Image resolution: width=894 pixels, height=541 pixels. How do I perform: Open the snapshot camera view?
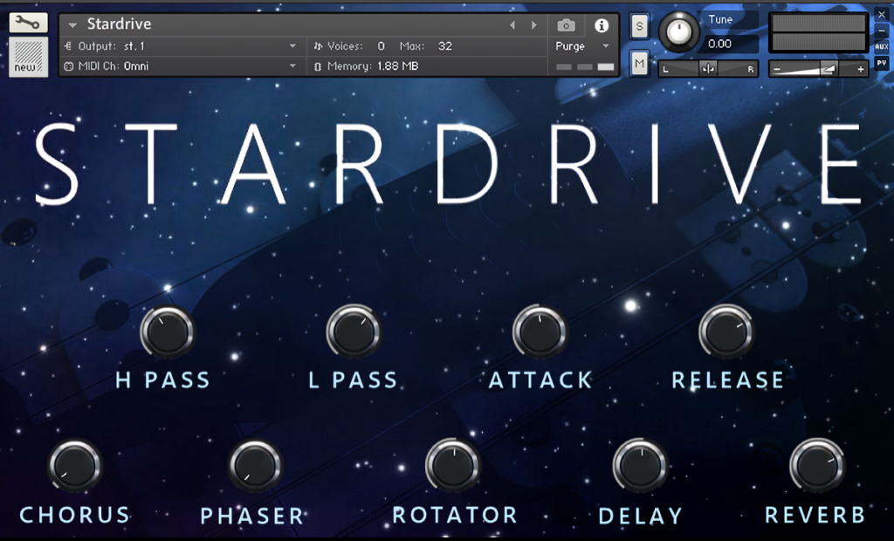(x=566, y=25)
